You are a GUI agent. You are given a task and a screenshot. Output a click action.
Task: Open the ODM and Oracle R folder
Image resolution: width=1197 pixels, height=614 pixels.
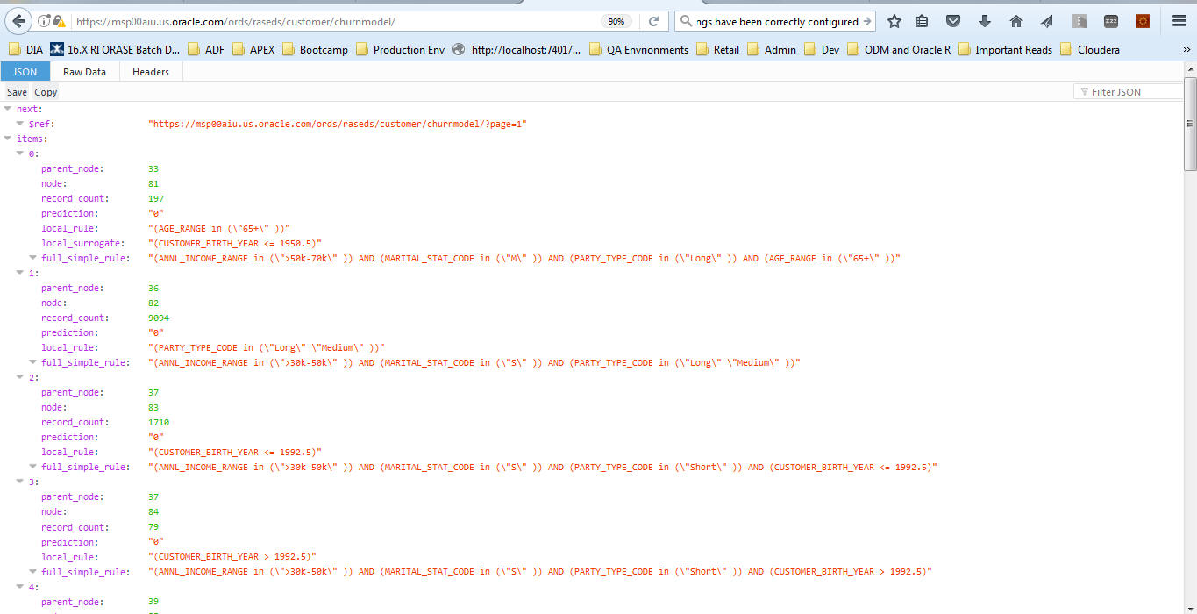point(899,50)
